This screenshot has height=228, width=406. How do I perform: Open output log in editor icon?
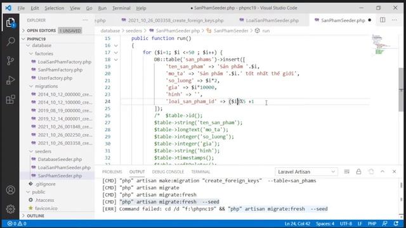pos(370,172)
